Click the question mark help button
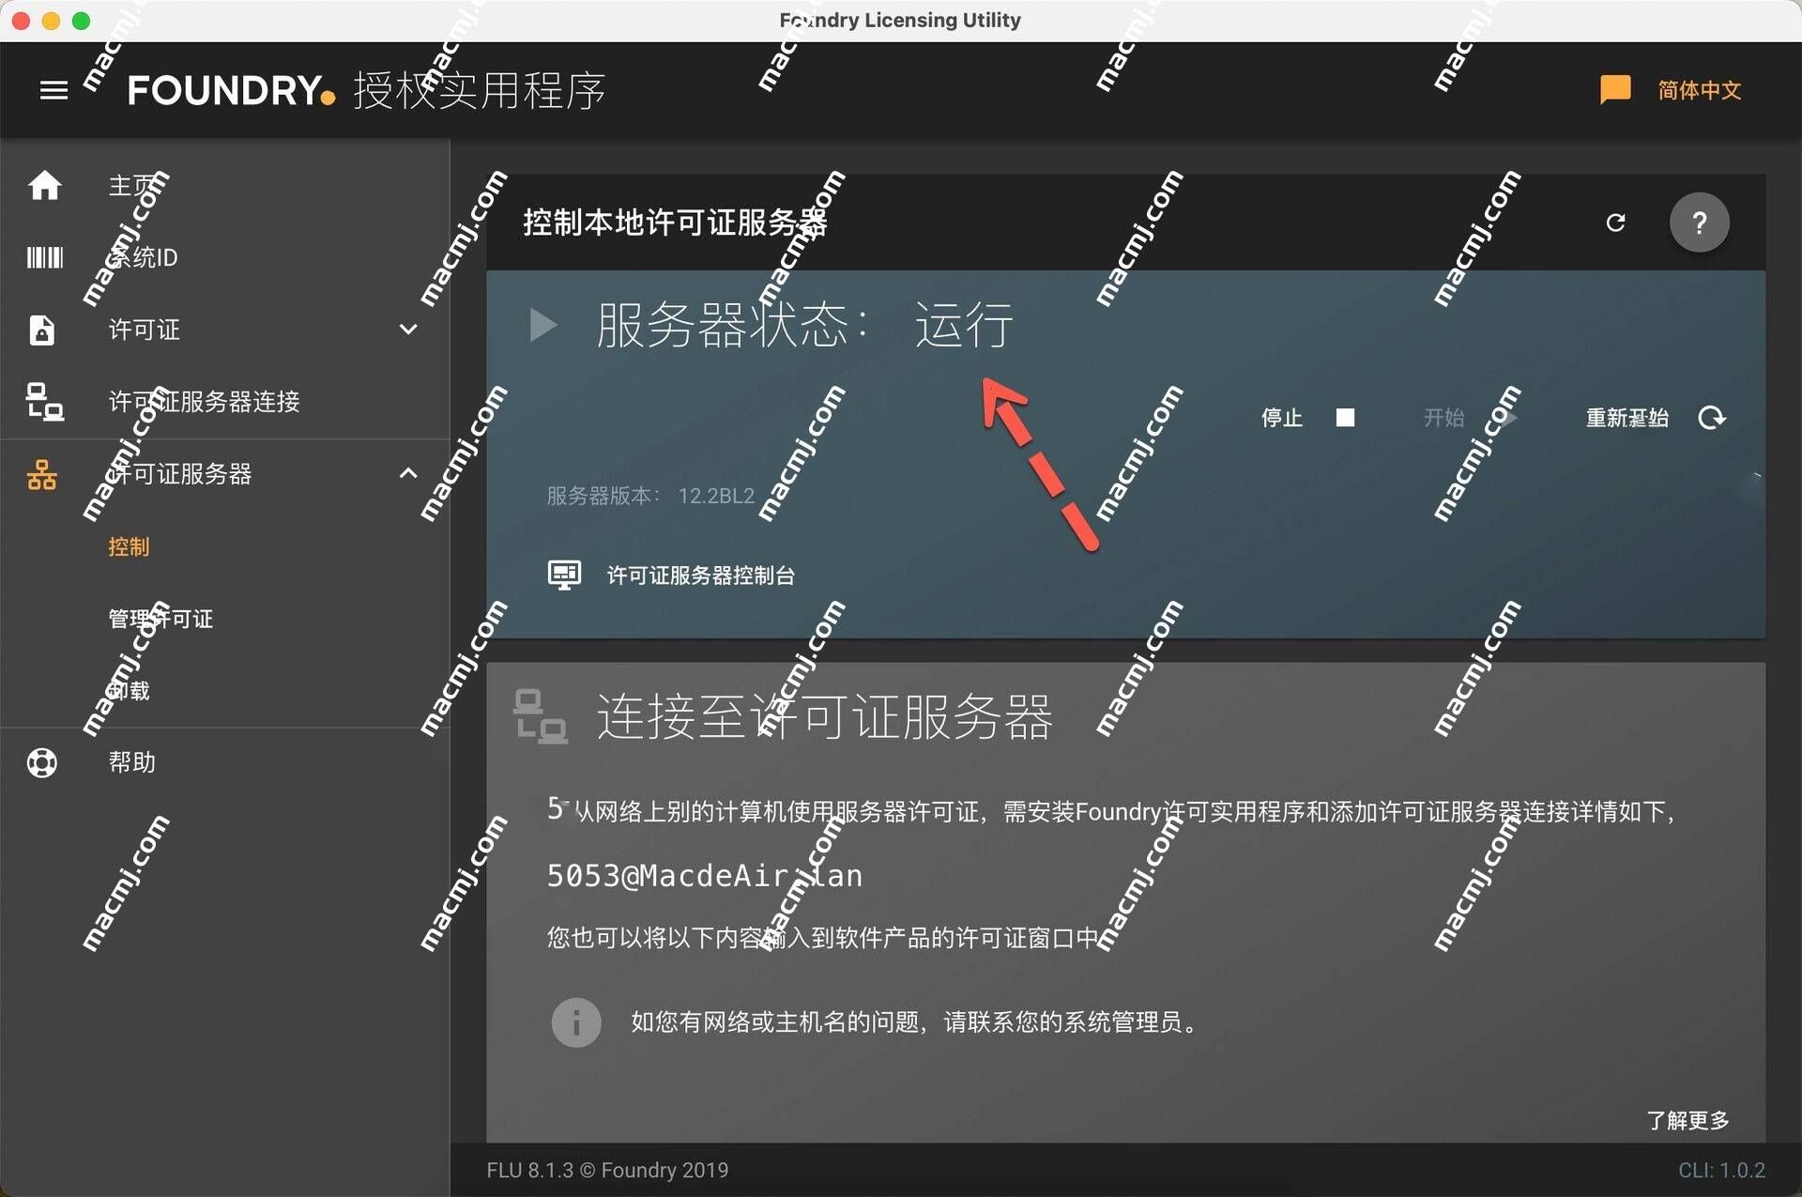1802x1197 pixels. click(1699, 223)
